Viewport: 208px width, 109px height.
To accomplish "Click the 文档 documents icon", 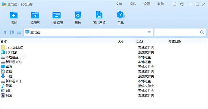I will [3, 71].
